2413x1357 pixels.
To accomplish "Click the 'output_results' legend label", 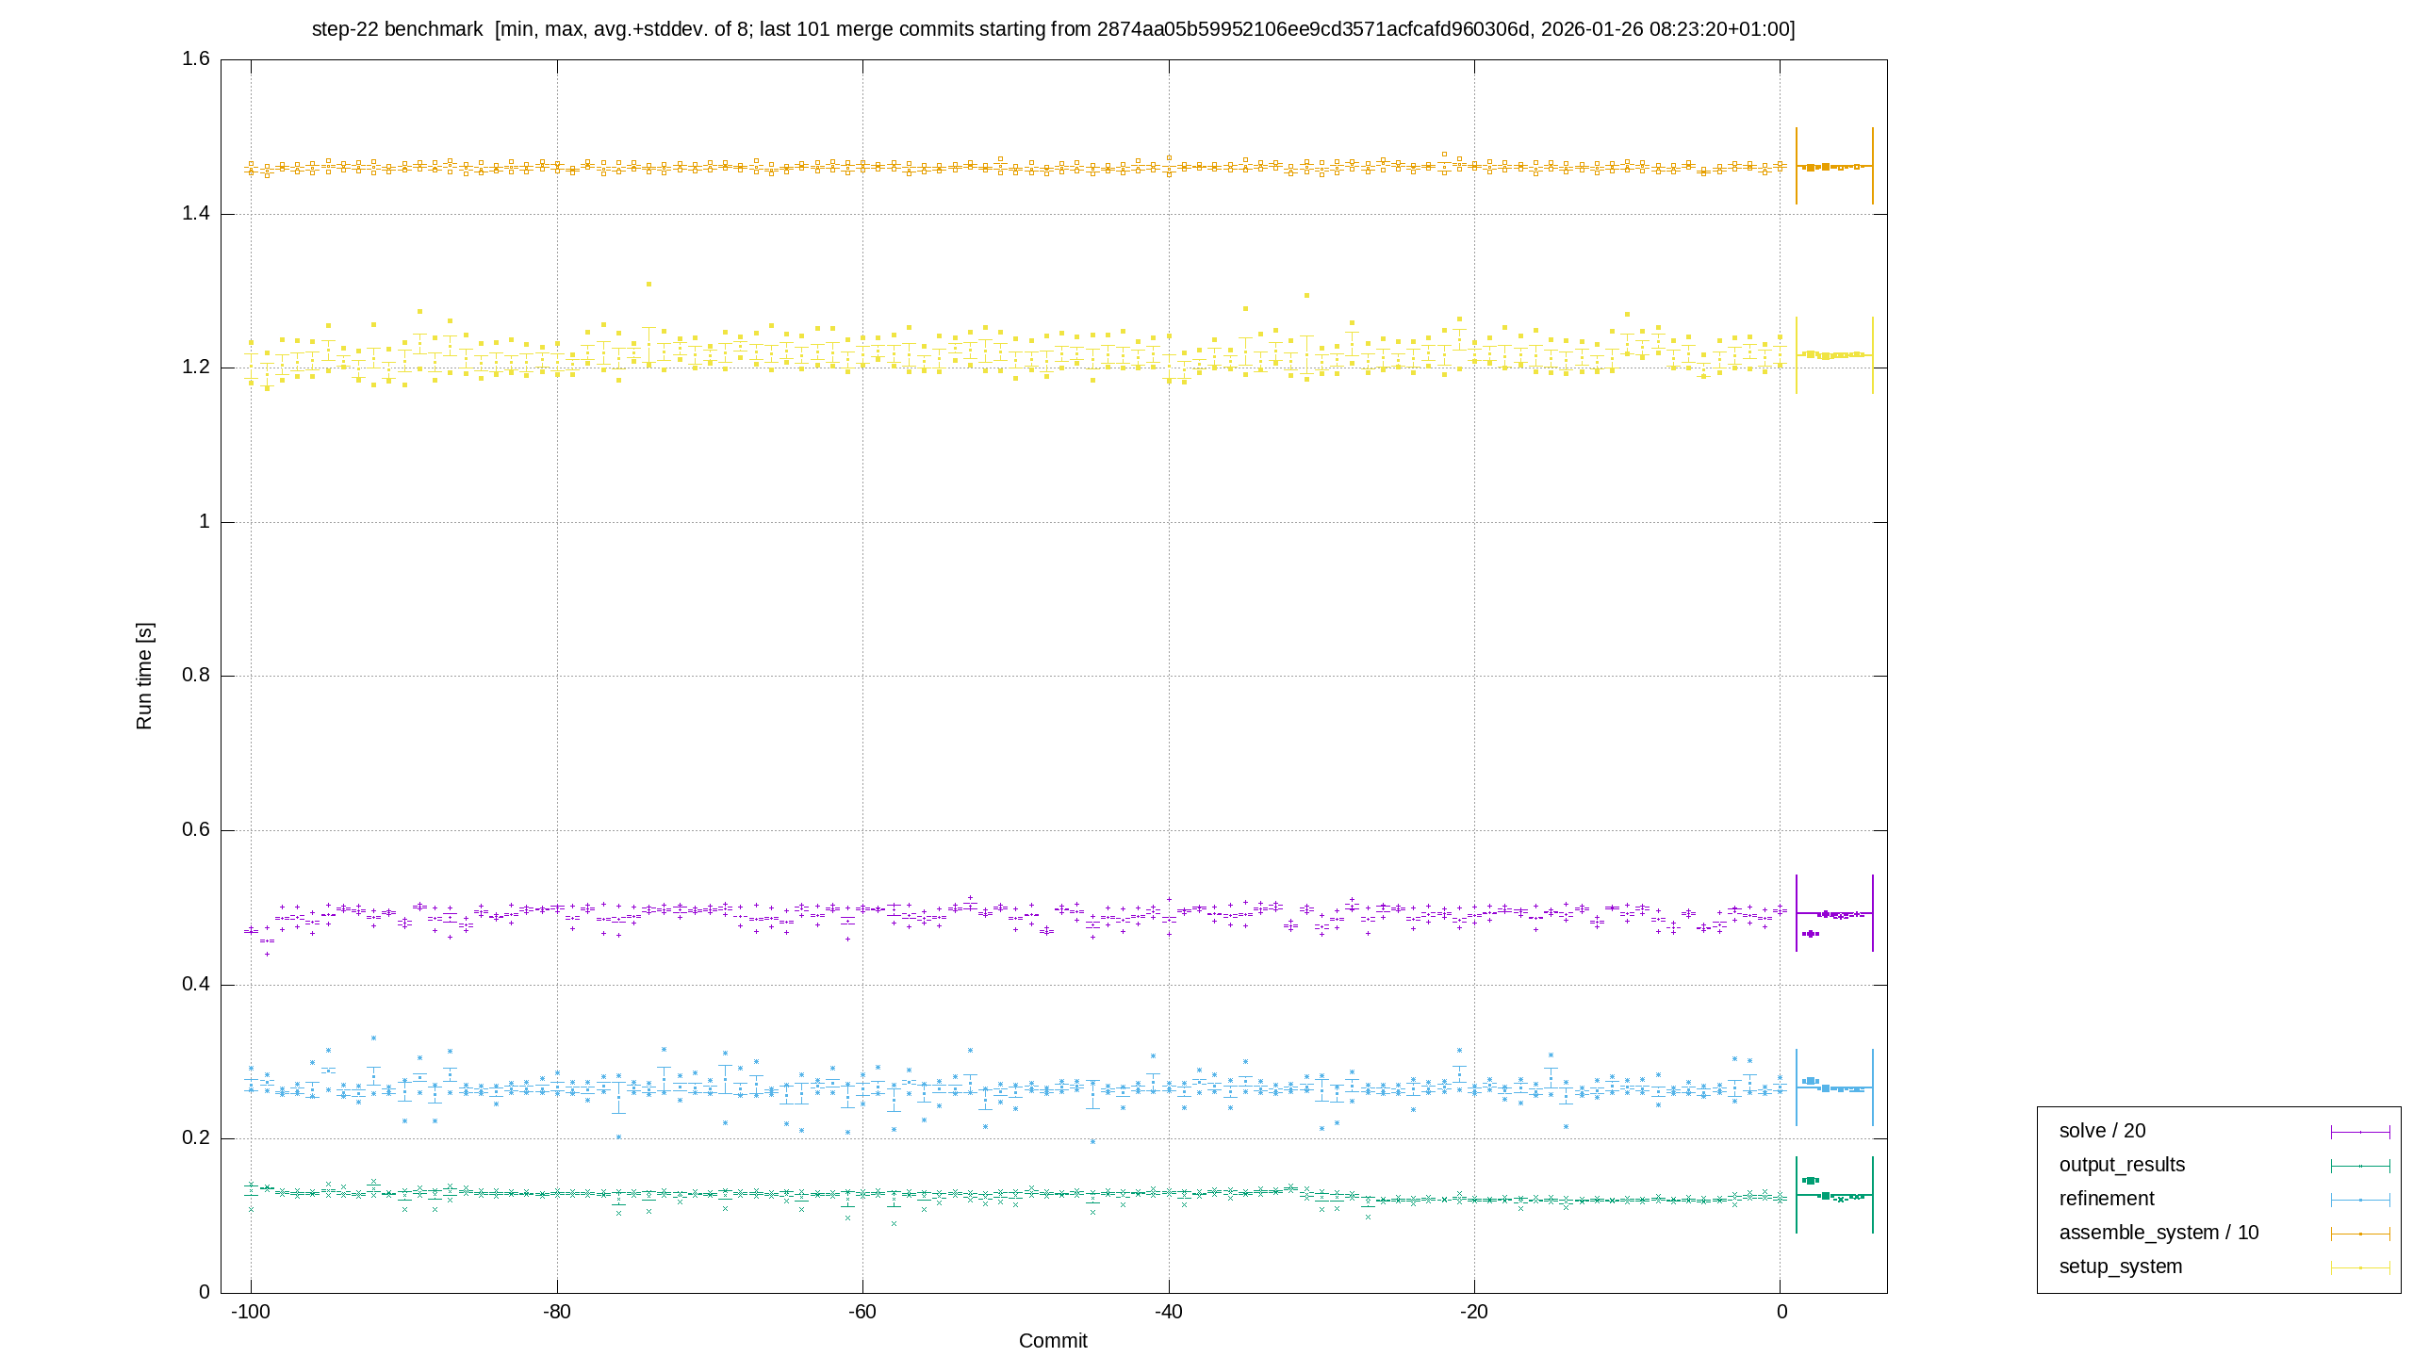I will point(2122,1165).
